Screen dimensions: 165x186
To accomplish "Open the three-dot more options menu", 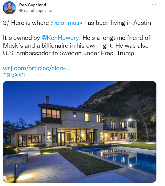I will tap(154, 5).
